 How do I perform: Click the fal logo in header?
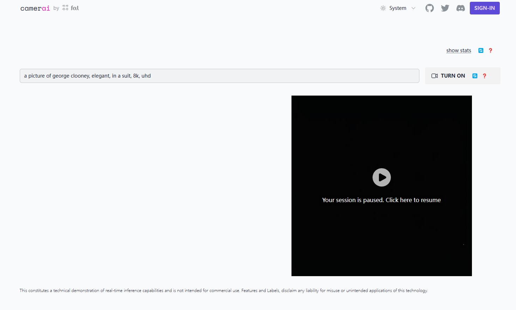click(70, 8)
